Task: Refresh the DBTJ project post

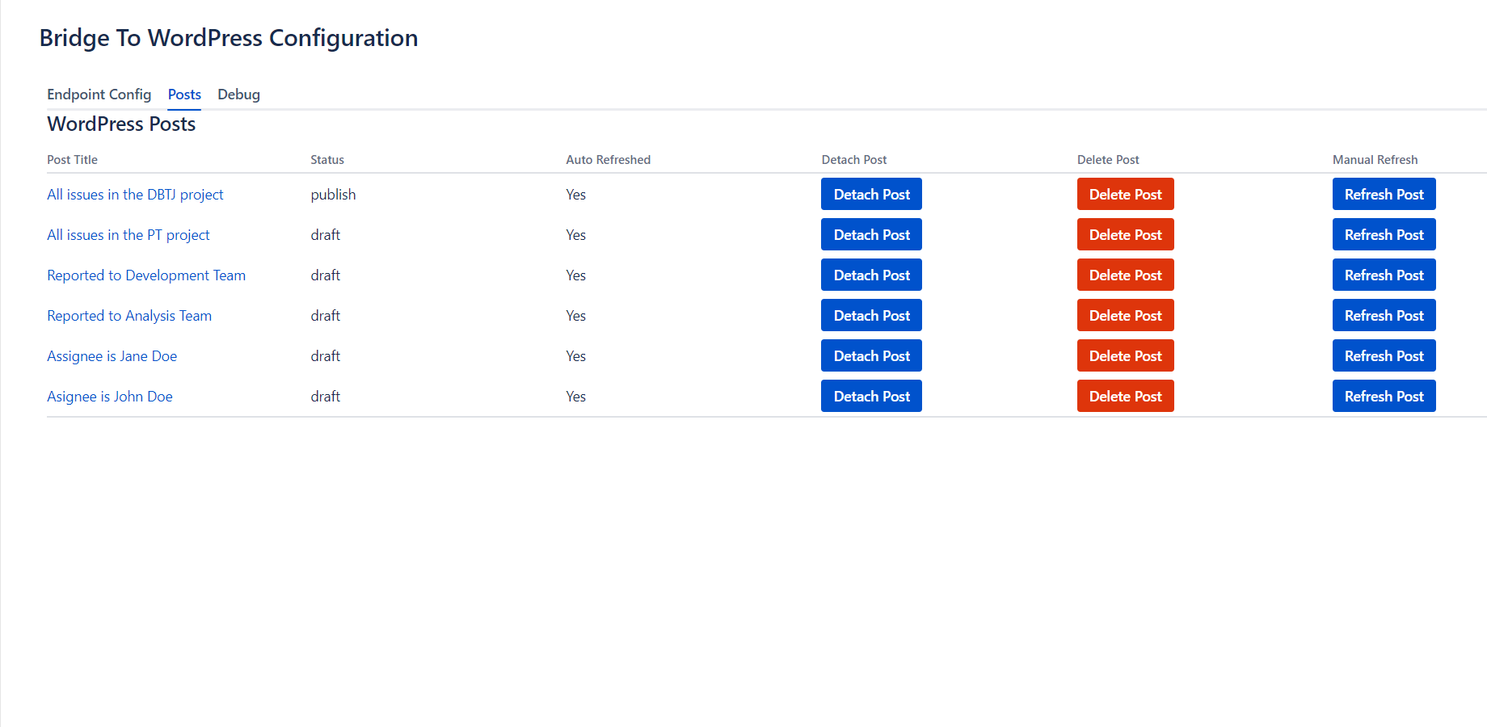Action: click(1384, 195)
